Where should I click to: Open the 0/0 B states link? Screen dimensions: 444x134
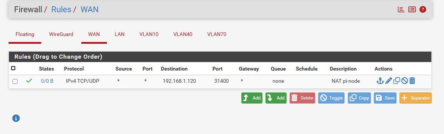47,81
